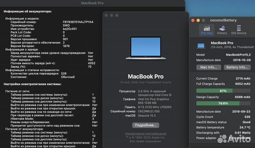Click the 67% current charge bar
The image size is (255, 148).
click(223, 91)
